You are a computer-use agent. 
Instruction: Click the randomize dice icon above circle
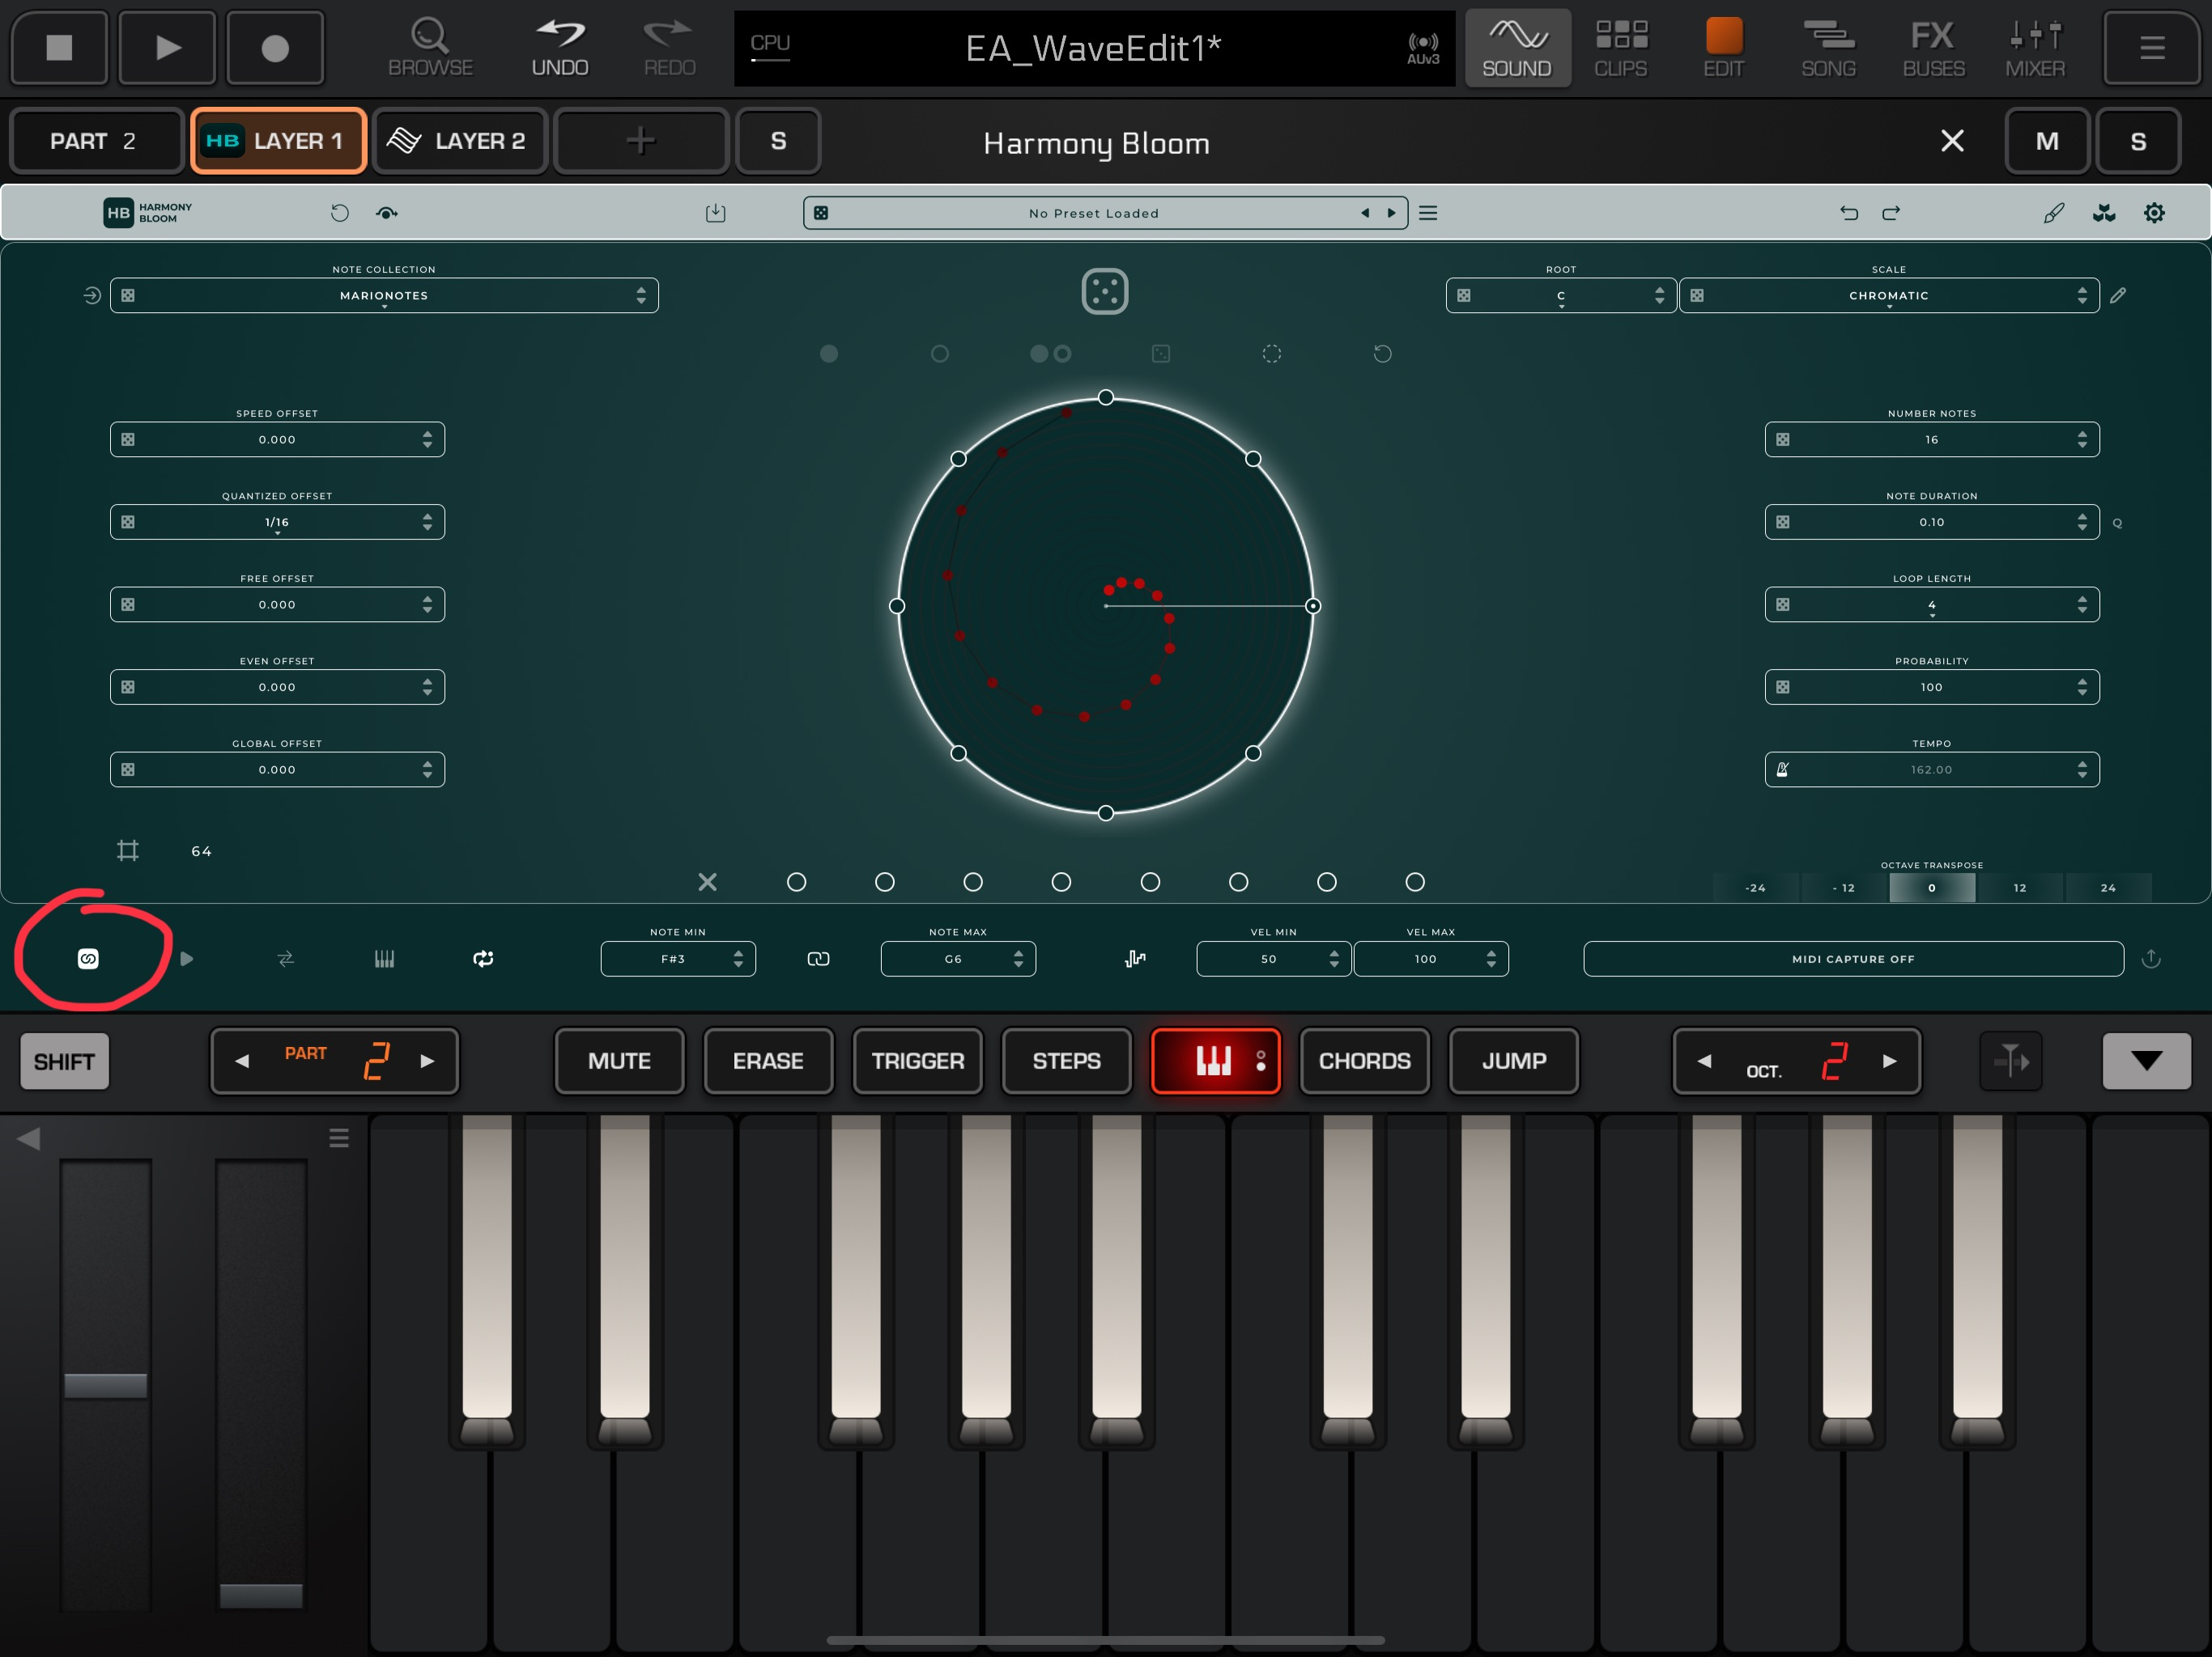click(x=1105, y=292)
